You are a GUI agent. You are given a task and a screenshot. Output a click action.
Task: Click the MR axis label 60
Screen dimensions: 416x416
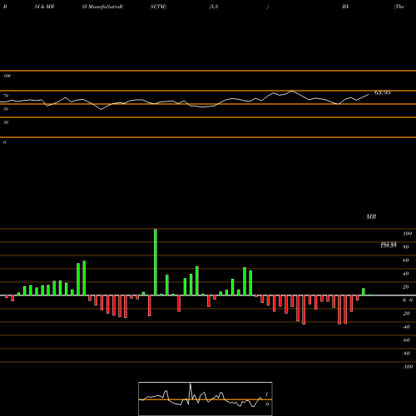[405, 260]
